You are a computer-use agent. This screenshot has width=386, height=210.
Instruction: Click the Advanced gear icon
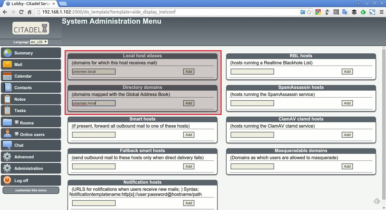(x=7, y=157)
